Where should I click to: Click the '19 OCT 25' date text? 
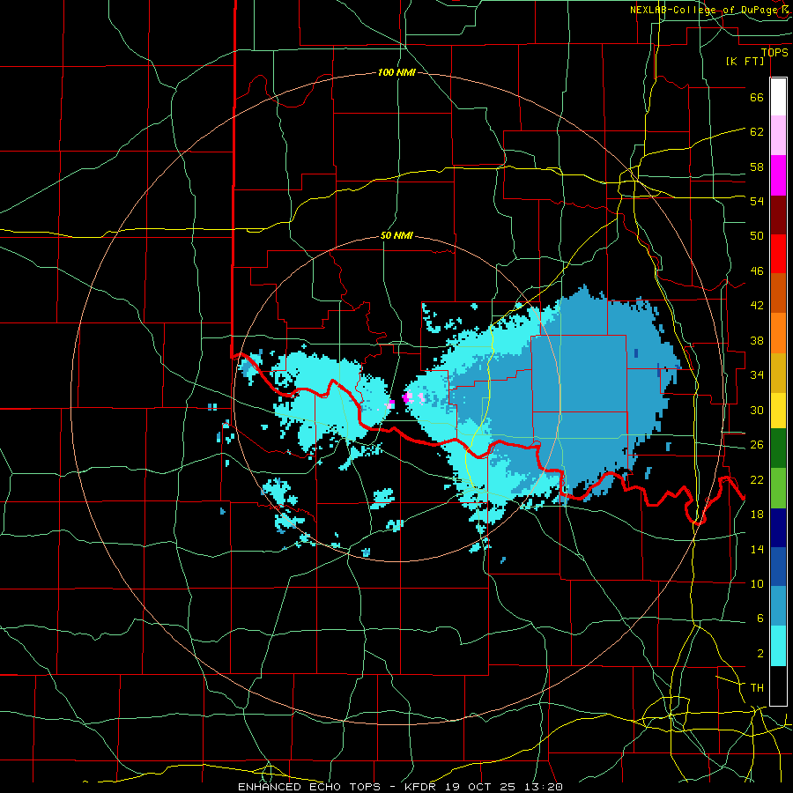point(480,787)
